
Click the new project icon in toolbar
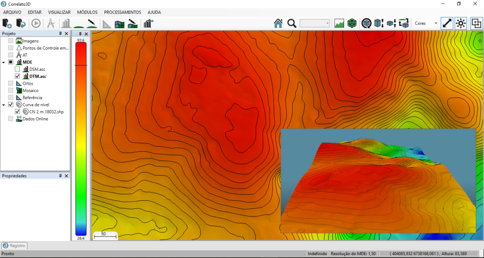(7, 23)
